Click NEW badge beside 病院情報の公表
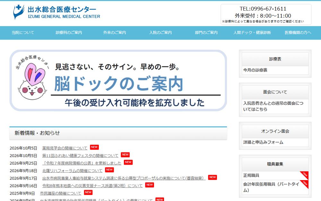The height and width of the screenshot is (201, 321). pyautogui.click(x=128, y=162)
